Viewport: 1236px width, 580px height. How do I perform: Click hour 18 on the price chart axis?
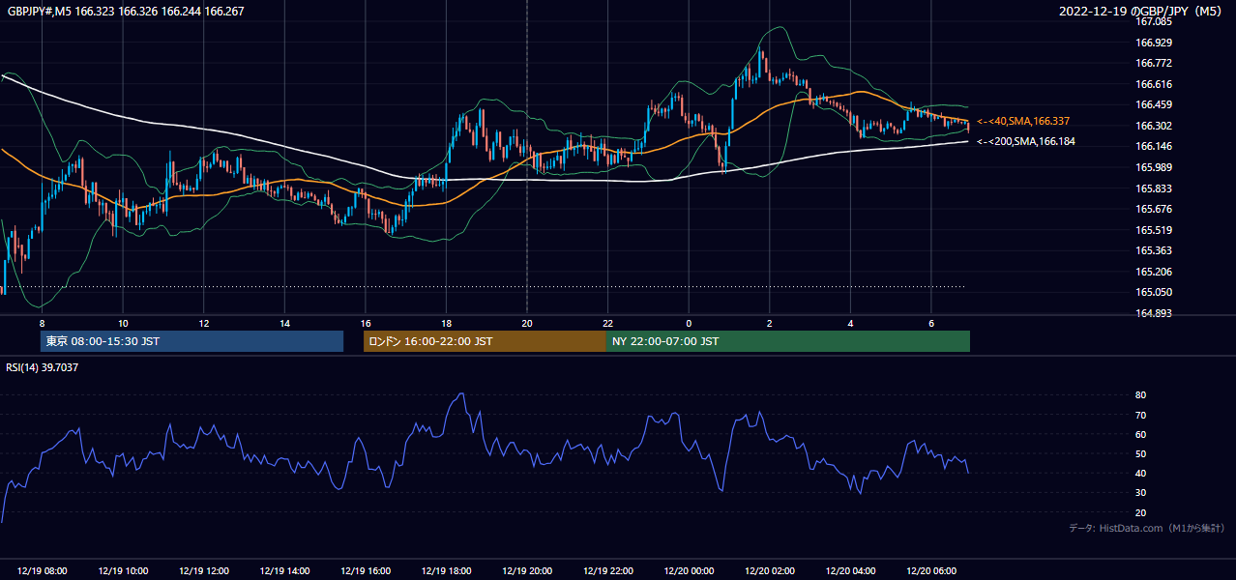point(446,323)
